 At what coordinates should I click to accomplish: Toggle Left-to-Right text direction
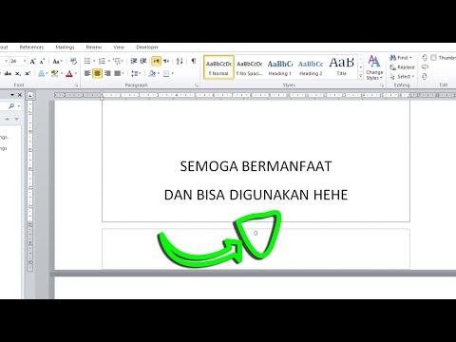157,61
